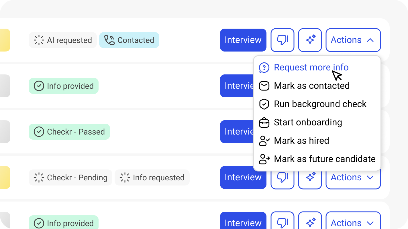Click AI sparkle icon in the top row
The height and width of the screenshot is (229, 408).
(310, 40)
